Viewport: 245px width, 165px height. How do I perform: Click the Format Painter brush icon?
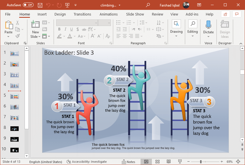pyautogui.click(x=17, y=36)
